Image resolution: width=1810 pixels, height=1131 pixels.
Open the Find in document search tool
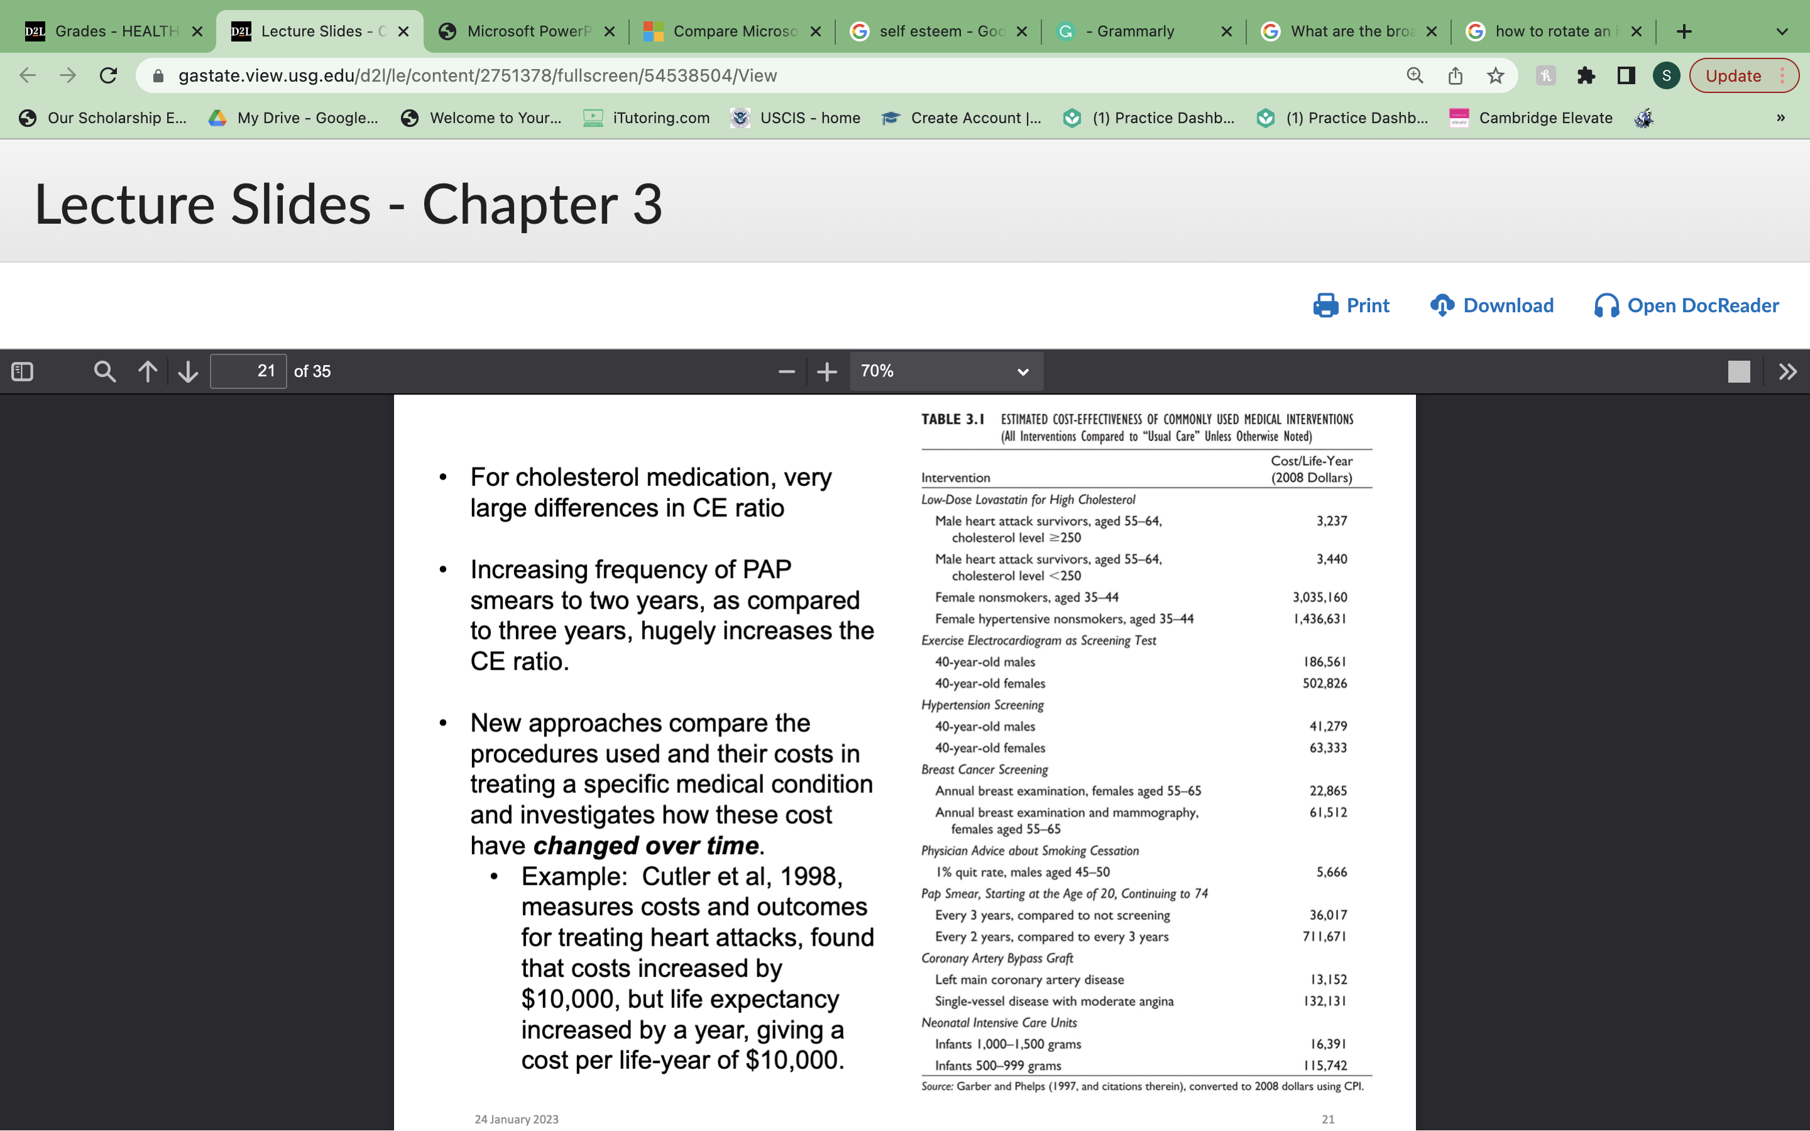[105, 371]
